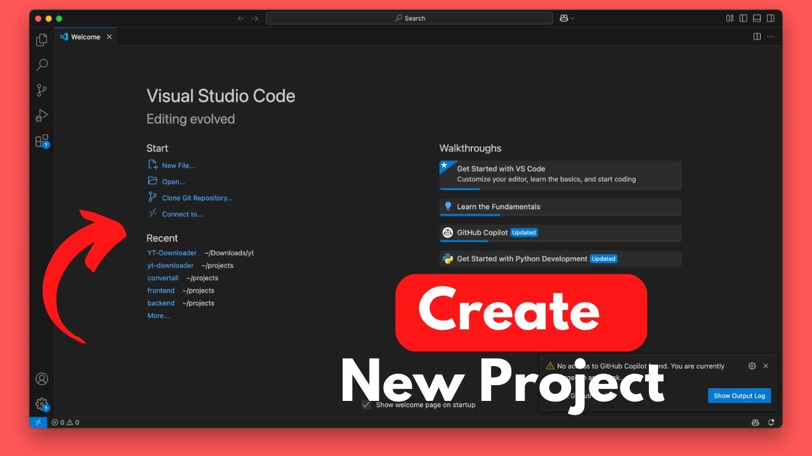
Task: Open recent project YT-Downloader
Action: 172,253
